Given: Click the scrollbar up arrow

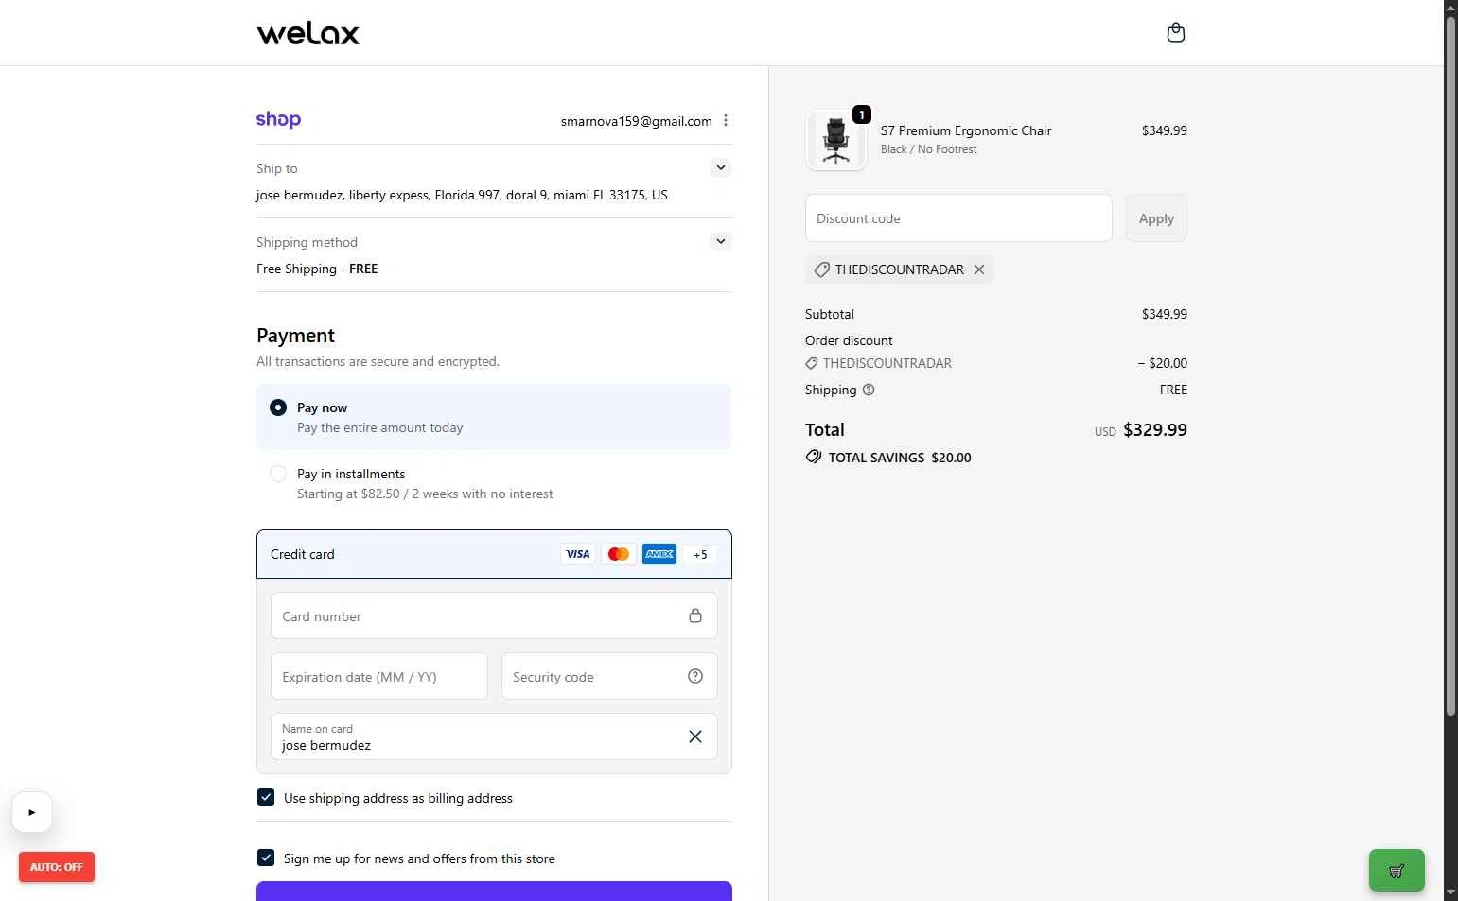Looking at the screenshot, I should point(1450,8).
